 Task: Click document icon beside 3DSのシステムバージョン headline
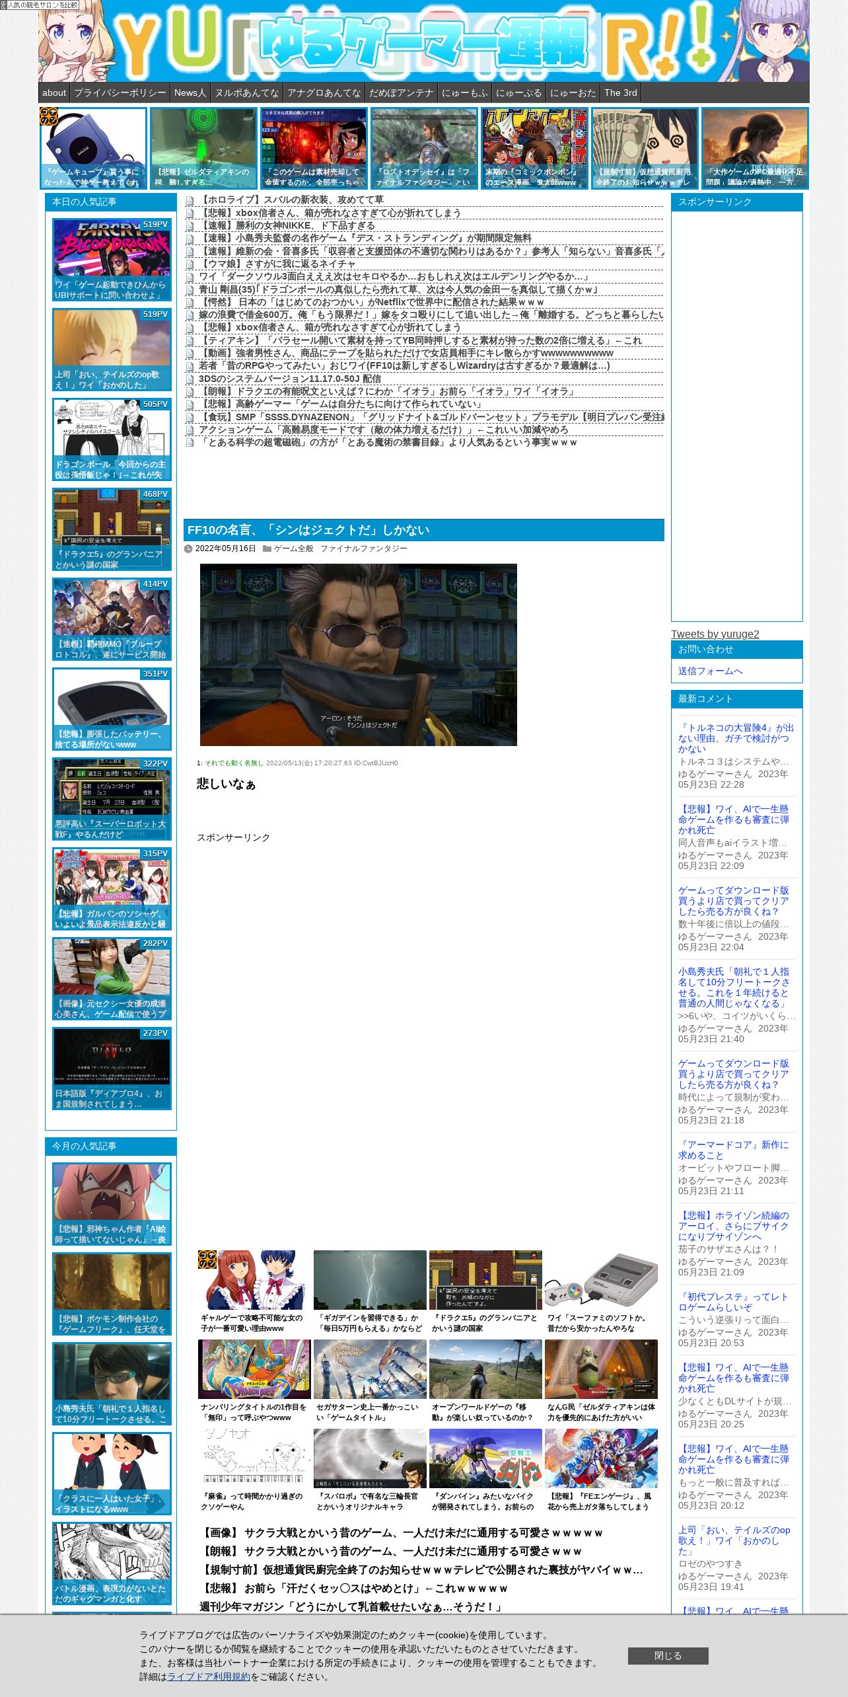[190, 379]
